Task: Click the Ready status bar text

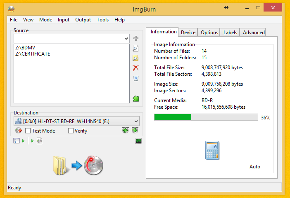Action: tap(14, 188)
